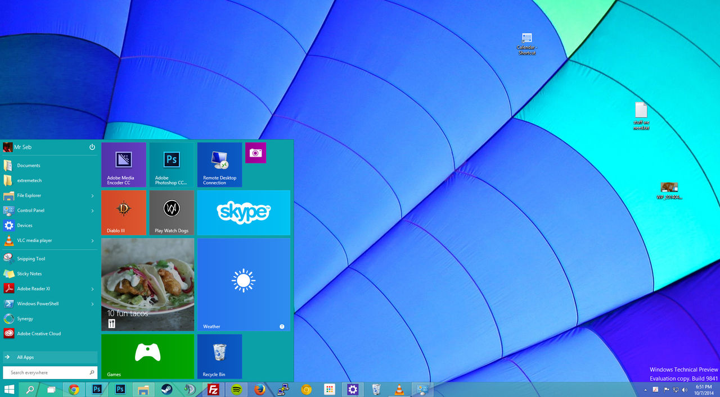This screenshot has width=720, height=397.
Task: Open VLC from the taskbar
Action: [398, 389]
